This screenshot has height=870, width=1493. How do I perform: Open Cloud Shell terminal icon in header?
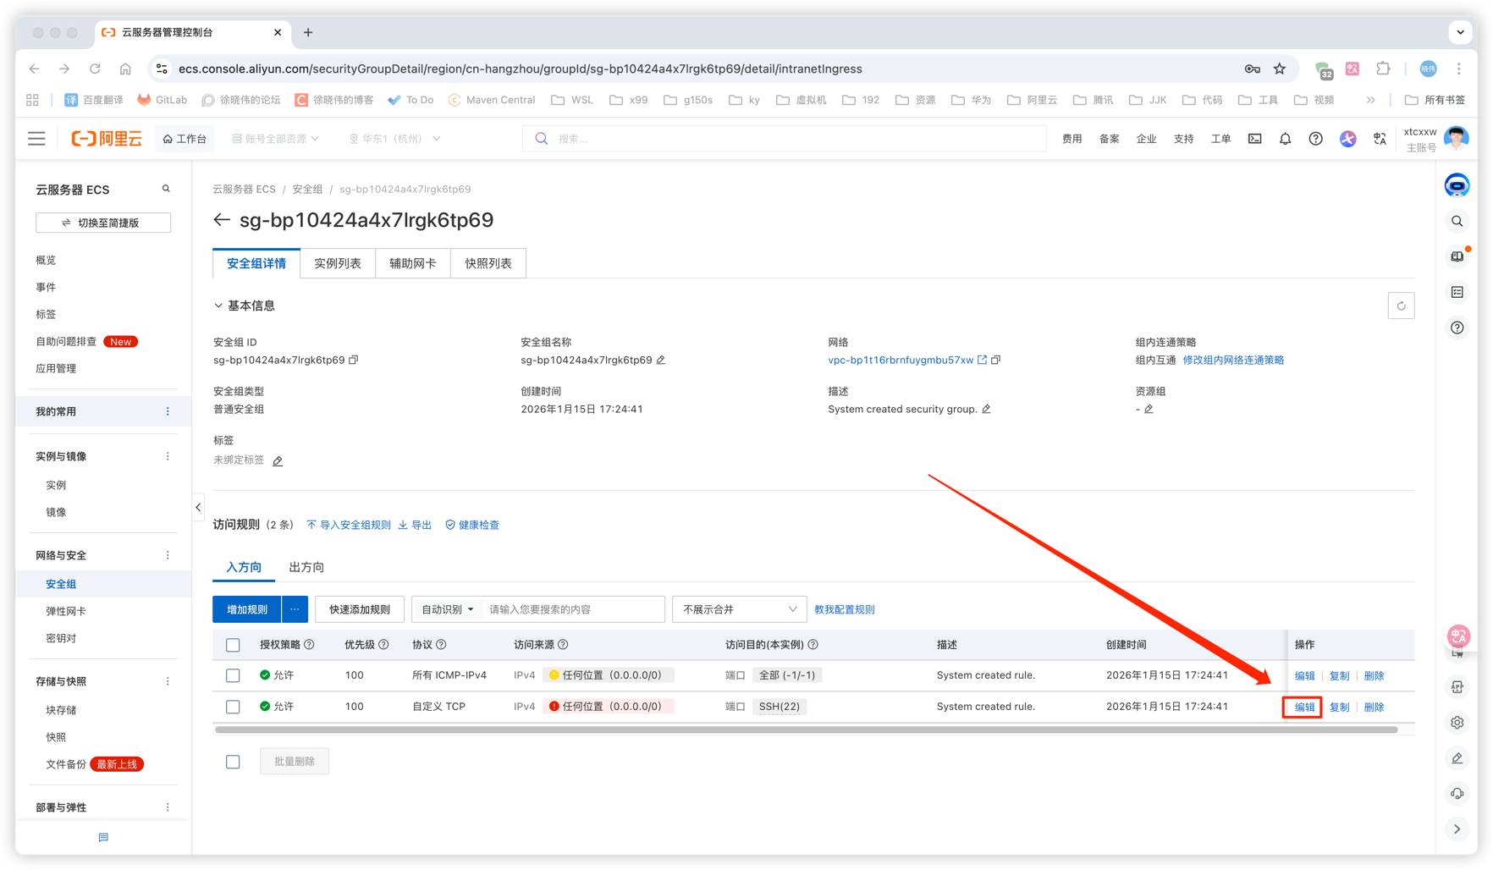pos(1254,139)
